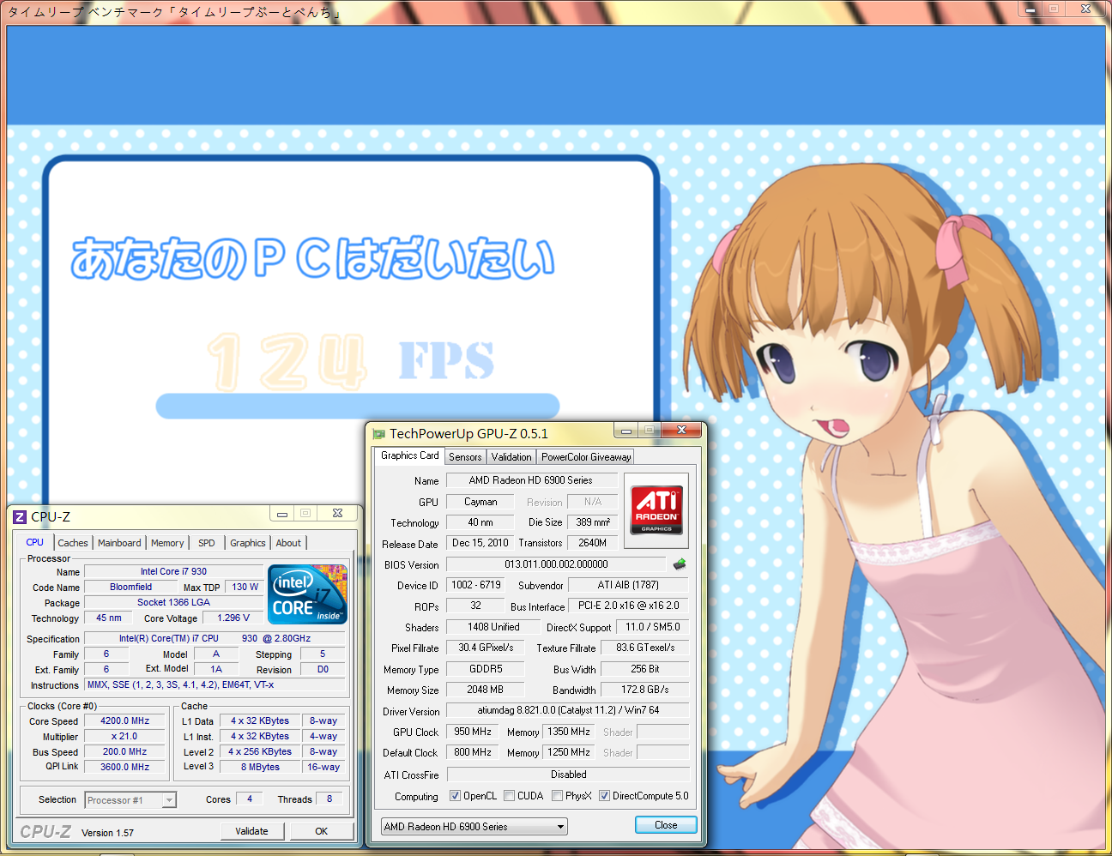Minimize the benchmark window
Screen dimensions: 1112x856
pos(1030,9)
